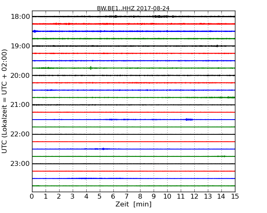Select the 18:00 time tick label
Screen dimensions: 267x213
click(x=20, y=17)
